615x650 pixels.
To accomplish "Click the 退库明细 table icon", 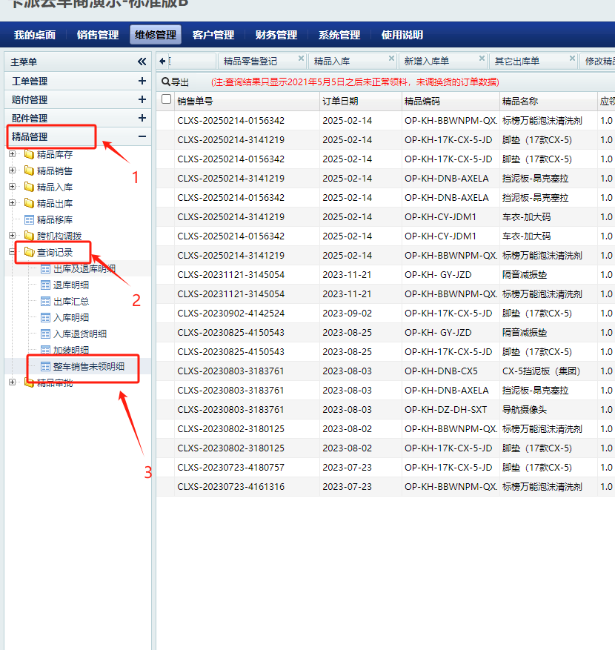I will point(45,285).
